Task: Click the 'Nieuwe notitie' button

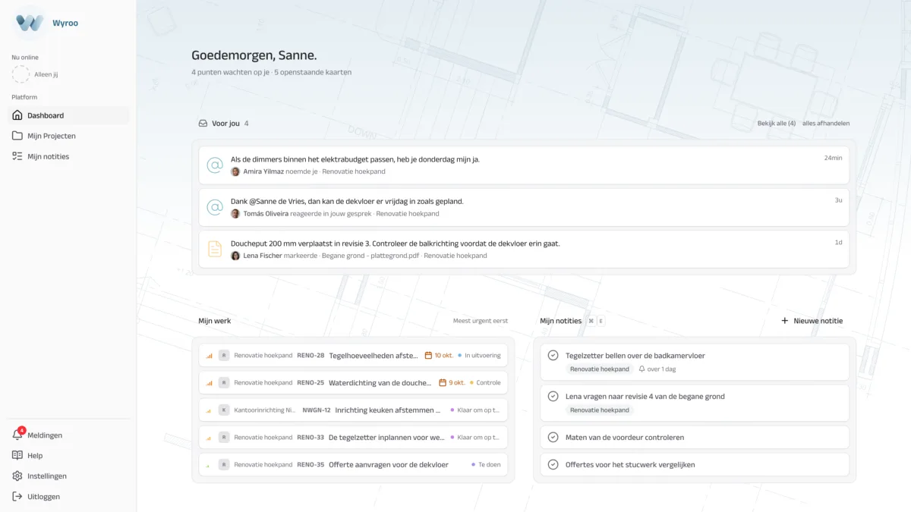Action: (812, 321)
